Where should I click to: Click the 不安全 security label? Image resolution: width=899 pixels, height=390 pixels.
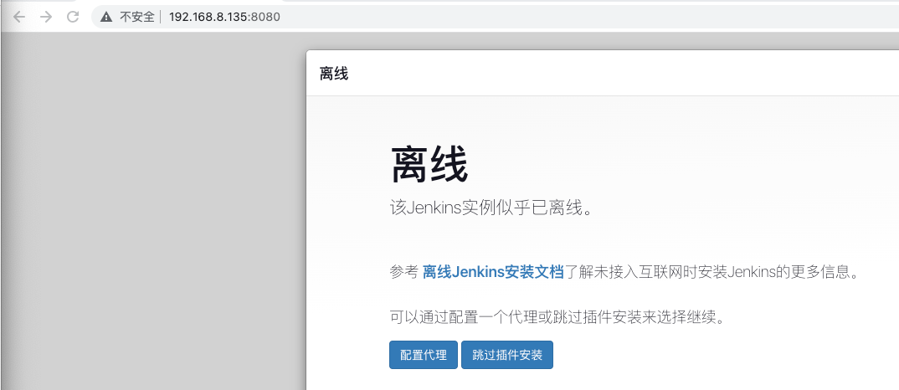coord(137,17)
